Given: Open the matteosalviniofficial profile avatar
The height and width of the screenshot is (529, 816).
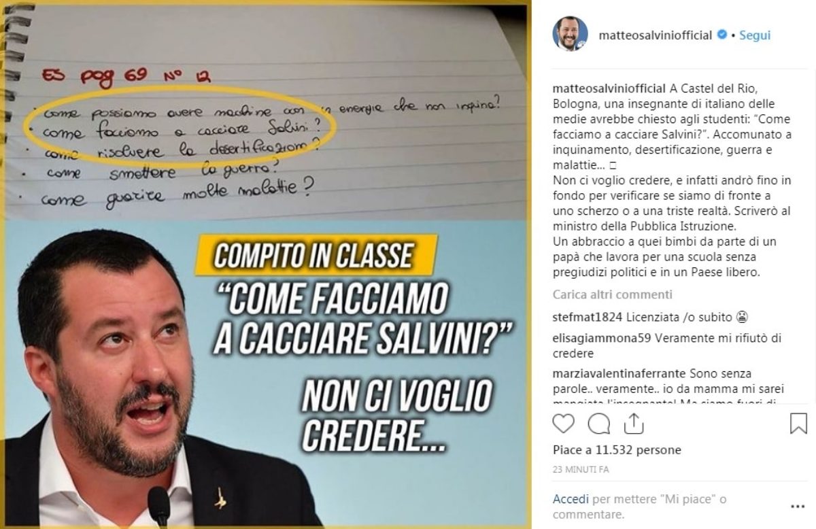Looking at the screenshot, I should tap(570, 35).
